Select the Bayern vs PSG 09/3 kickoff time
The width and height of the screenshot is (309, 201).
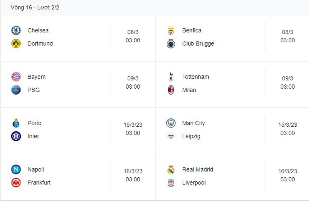click(133, 83)
